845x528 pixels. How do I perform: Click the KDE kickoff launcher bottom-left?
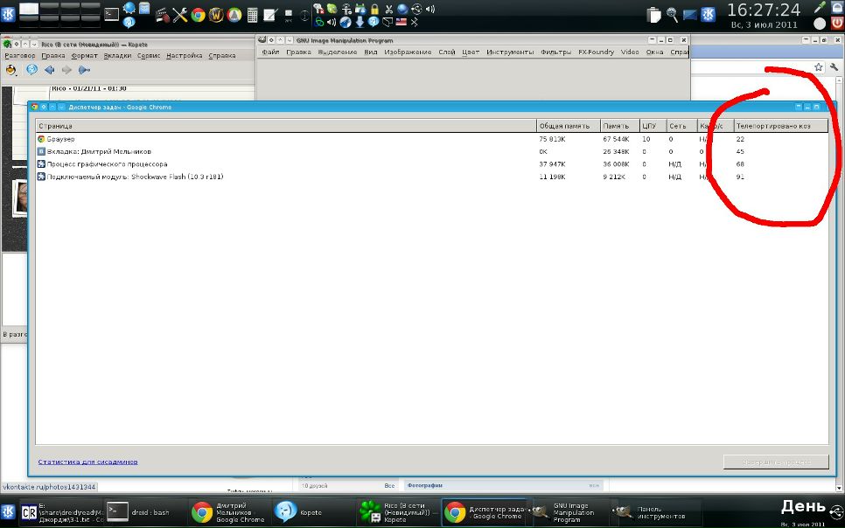pyautogui.click(x=9, y=511)
